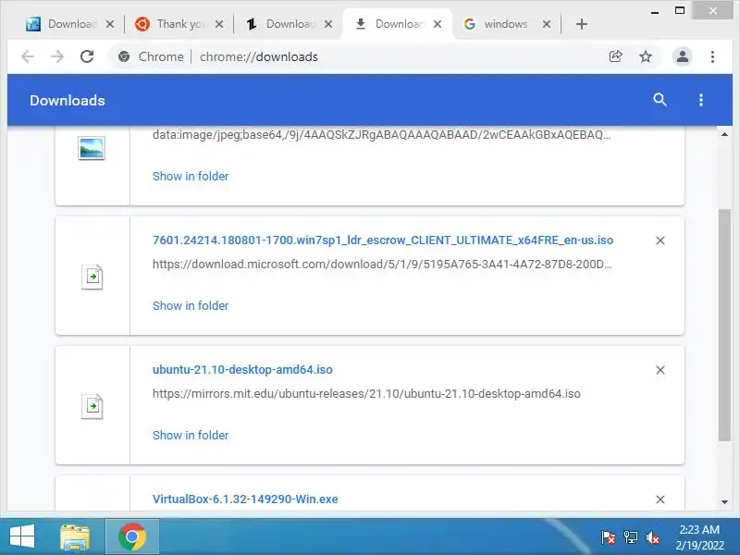Click the muted volume tray icon
The height and width of the screenshot is (555, 740).
point(652,537)
